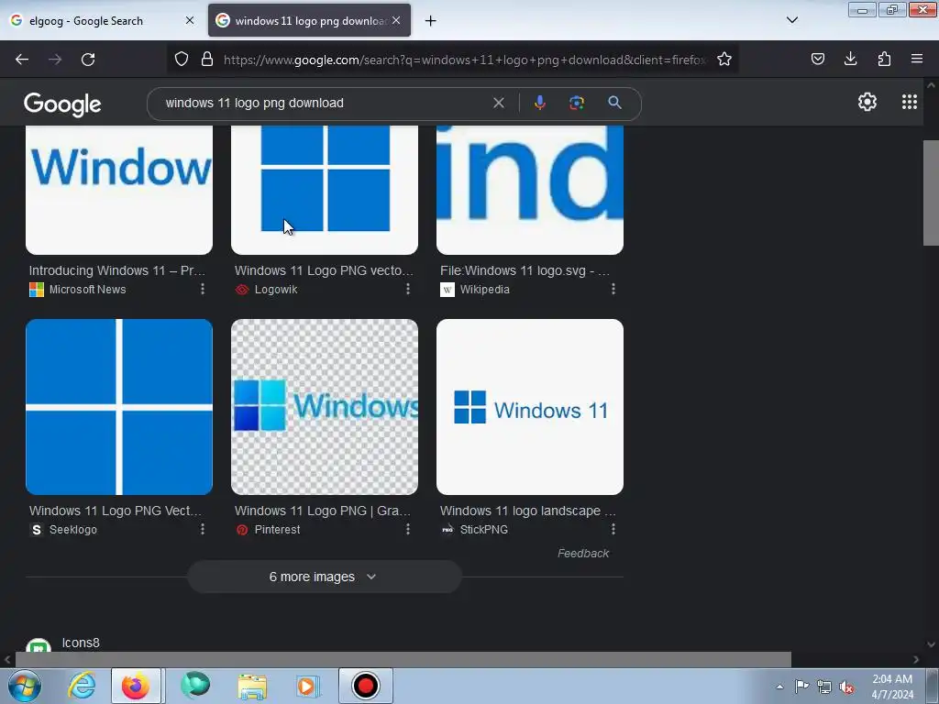
Task: Click the vertical page scrollbar thumb
Action: (x=931, y=192)
